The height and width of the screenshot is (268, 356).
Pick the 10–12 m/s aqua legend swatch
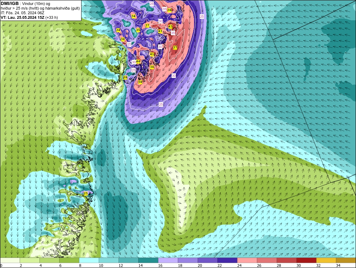109,260
